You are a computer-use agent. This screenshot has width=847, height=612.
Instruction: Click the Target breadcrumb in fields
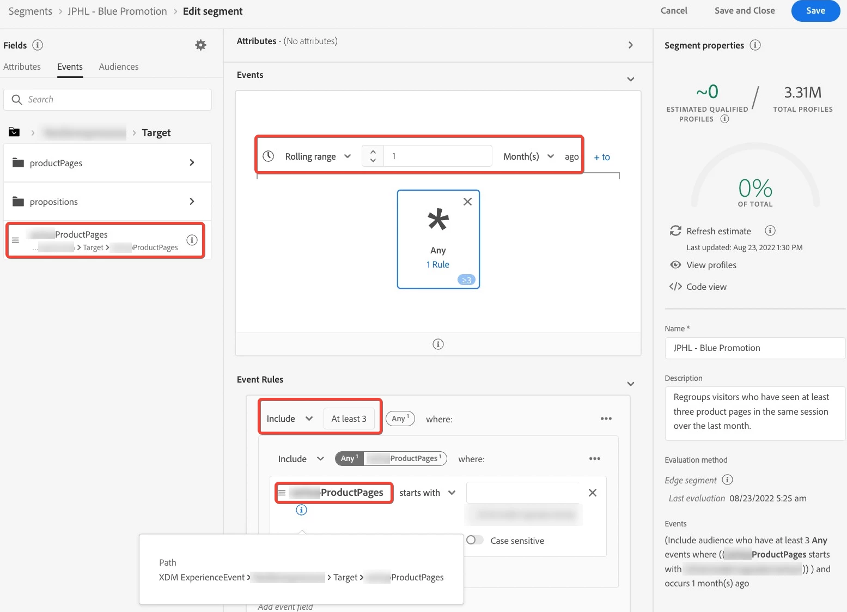point(156,132)
